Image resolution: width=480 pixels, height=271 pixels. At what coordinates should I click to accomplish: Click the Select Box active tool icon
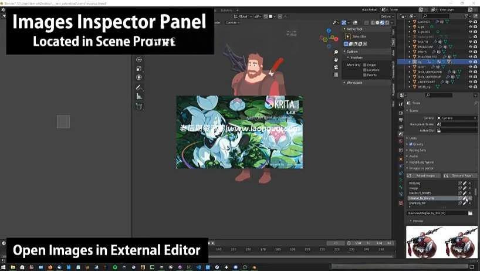(x=348, y=36)
